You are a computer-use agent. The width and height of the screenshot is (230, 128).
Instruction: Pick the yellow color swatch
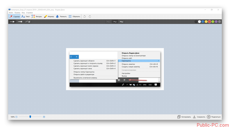pos(206,22)
